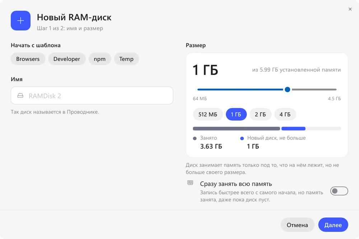Choose the npm template
The image size is (359, 239).
(x=99, y=59)
